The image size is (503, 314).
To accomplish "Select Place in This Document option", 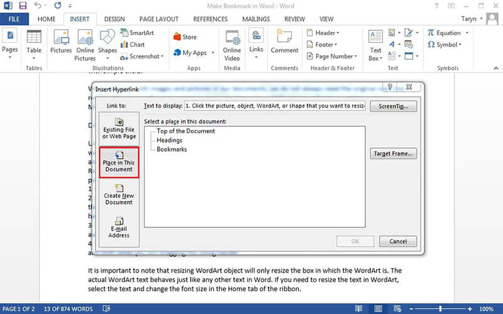I will [x=119, y=162].
